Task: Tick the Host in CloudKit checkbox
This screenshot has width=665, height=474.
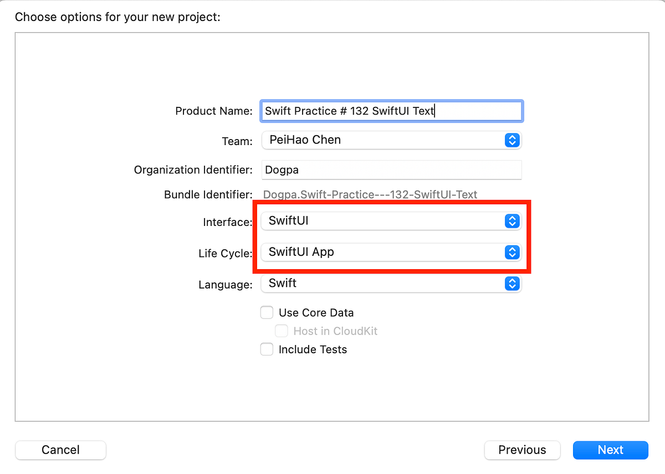Action: point(282,331)
